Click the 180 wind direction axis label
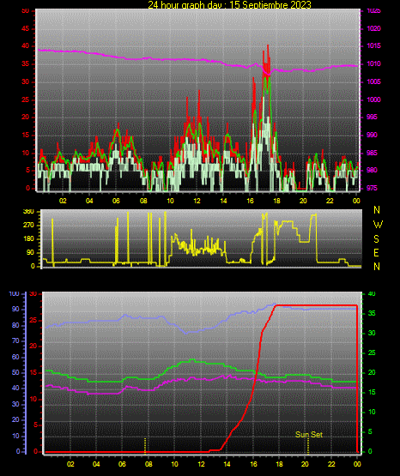This screenshot has width=400, height=476. (x=28, y=239)
